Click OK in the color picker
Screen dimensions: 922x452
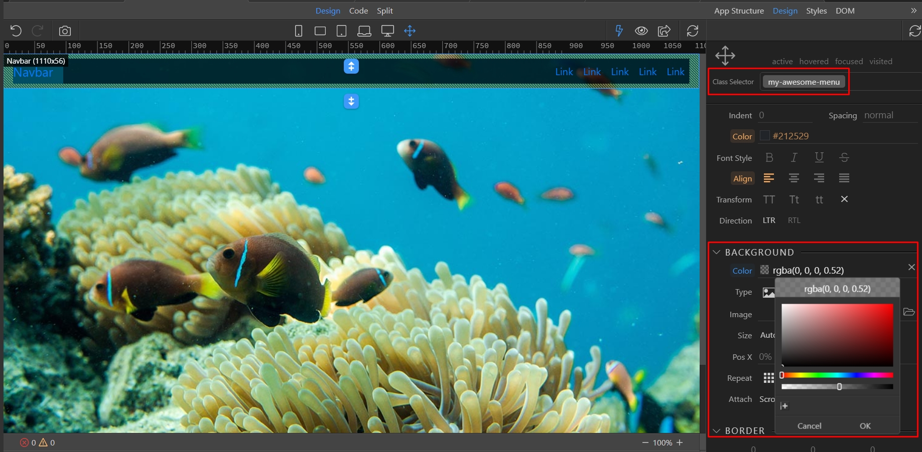(x=865, y=426)
